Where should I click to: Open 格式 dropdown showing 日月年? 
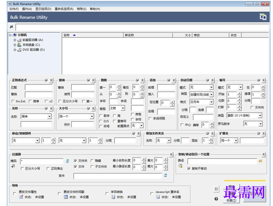point(211,102)
